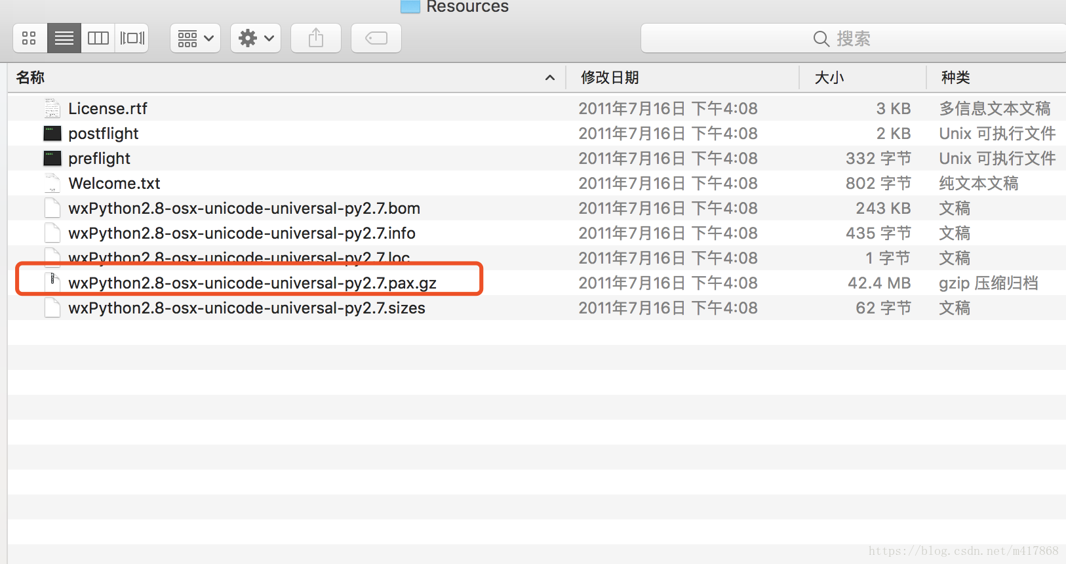Click the py2.7.info file icon
The height and width of the screenshot is (564, 1066).
click(x=52, y=233)
